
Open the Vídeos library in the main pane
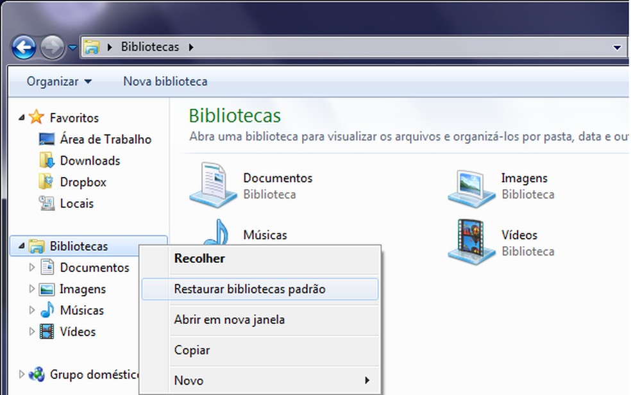519,235
